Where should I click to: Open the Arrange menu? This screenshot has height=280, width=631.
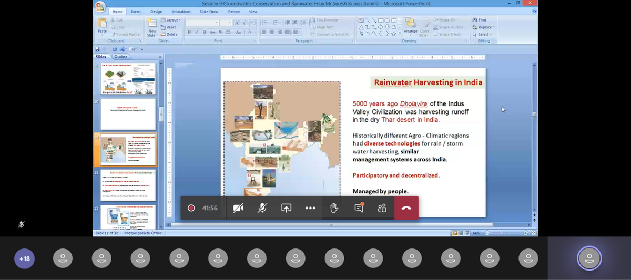[x=411, y=26]
